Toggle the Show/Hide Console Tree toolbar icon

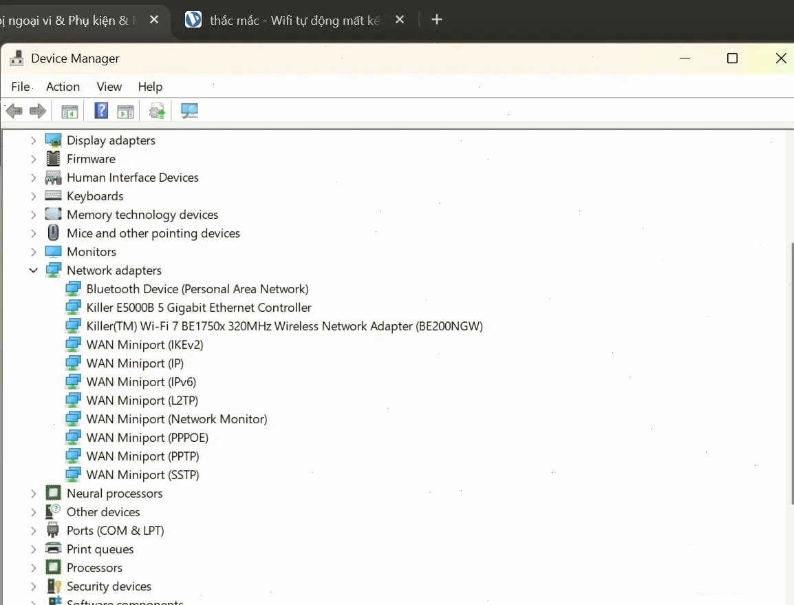69,111
